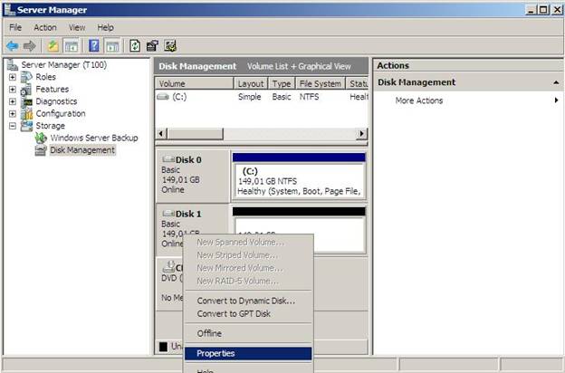Click the More Actions link
Screen dimensions: 565x373
419,100
